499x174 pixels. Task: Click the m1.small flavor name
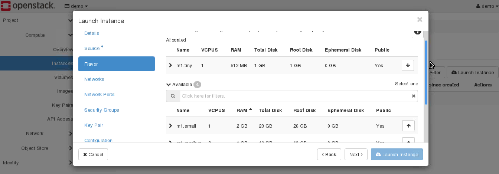[x=186, y=126]
